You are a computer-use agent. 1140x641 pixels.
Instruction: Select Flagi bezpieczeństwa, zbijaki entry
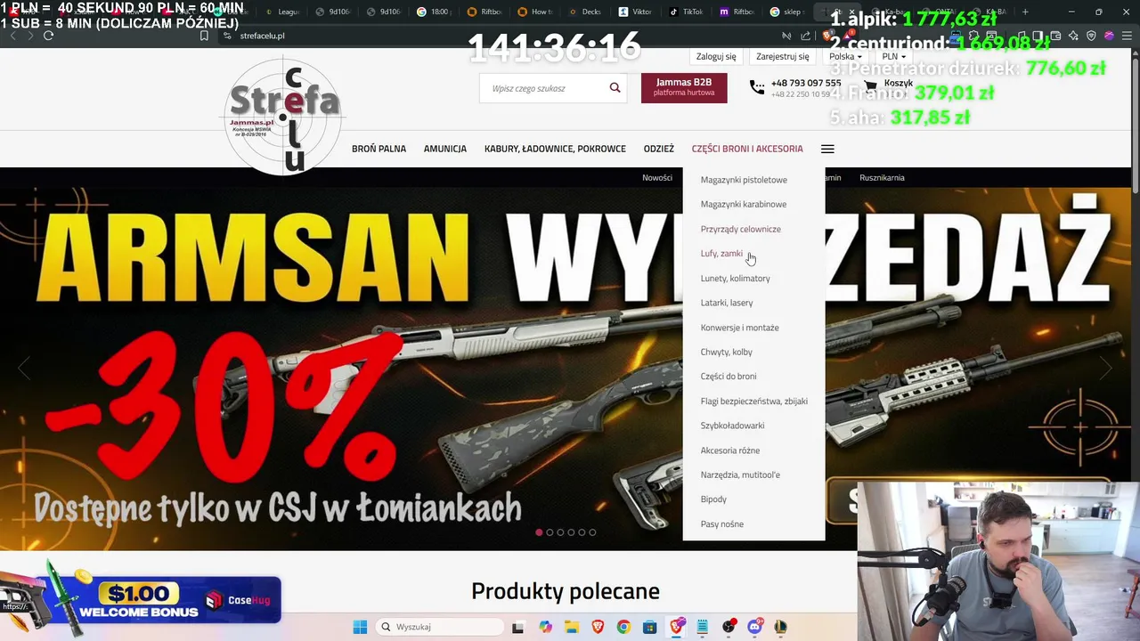click(754, 401)
